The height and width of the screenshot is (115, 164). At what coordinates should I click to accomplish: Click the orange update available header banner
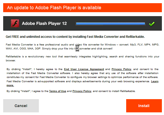point(83,8)
